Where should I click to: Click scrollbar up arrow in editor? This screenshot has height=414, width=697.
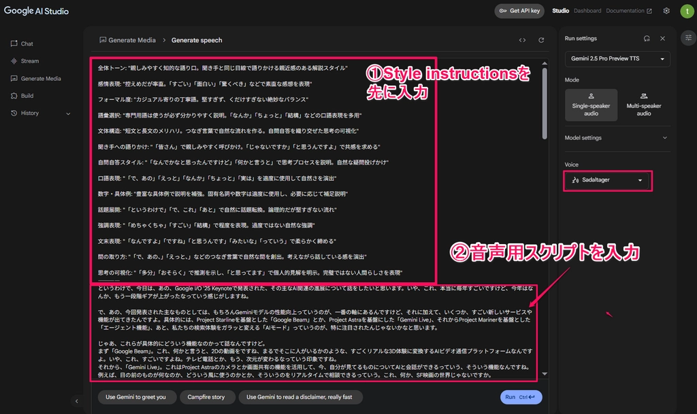[545, 63]
